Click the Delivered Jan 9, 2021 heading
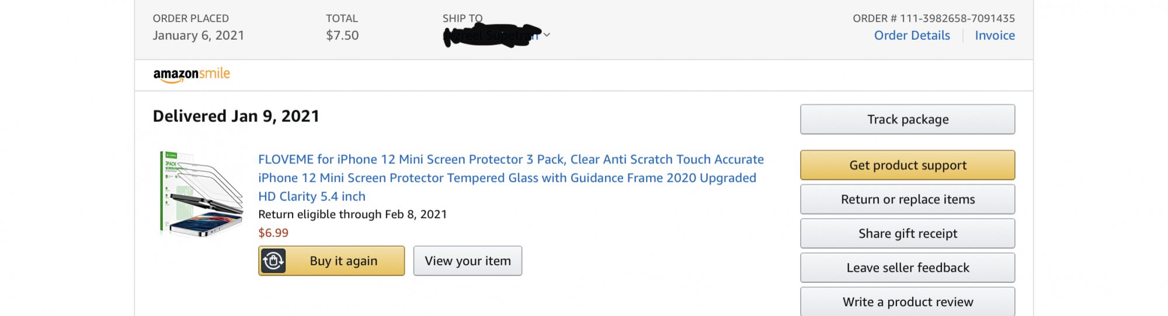 (236, 116)
